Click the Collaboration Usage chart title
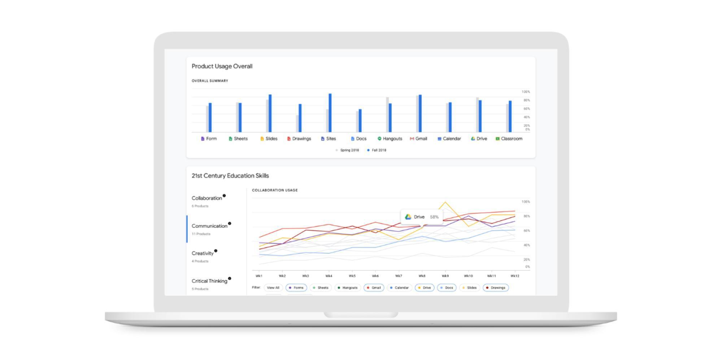The width and height of the screenshot is (722, 361). (x=275, y=190)
